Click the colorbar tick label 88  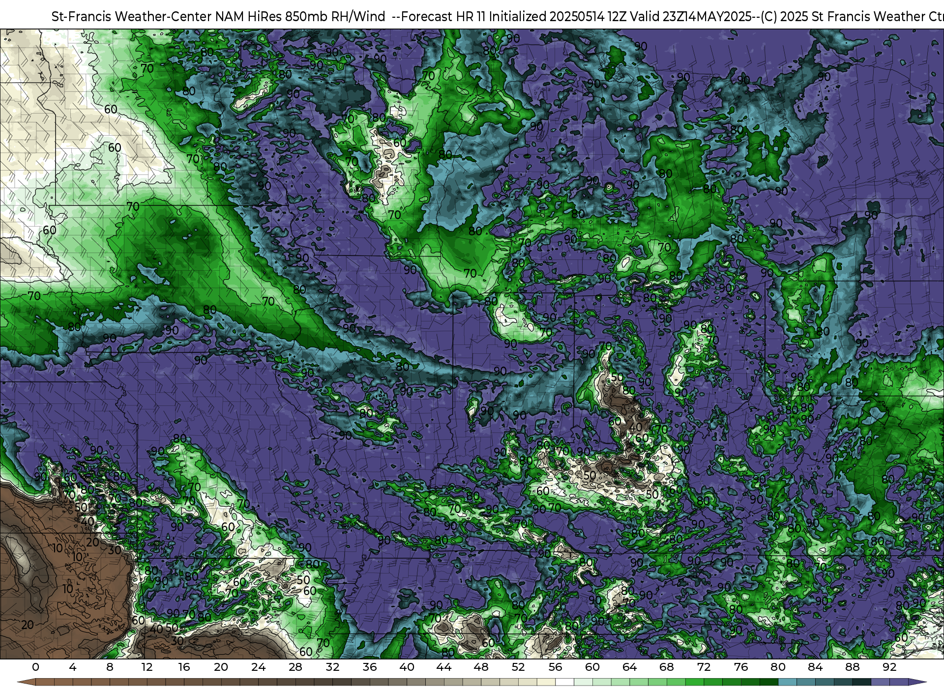[x=852, y=667]
